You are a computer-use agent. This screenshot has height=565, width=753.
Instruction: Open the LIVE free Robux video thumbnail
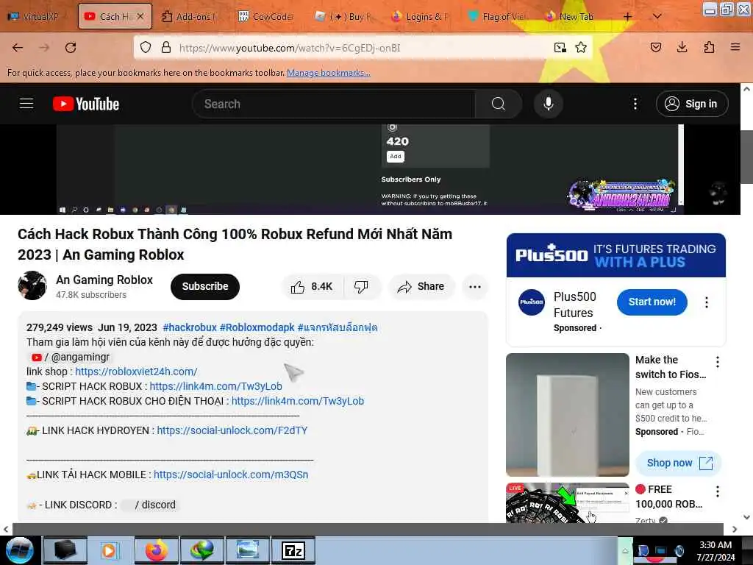pyautogui.click(x=568, y=502)
